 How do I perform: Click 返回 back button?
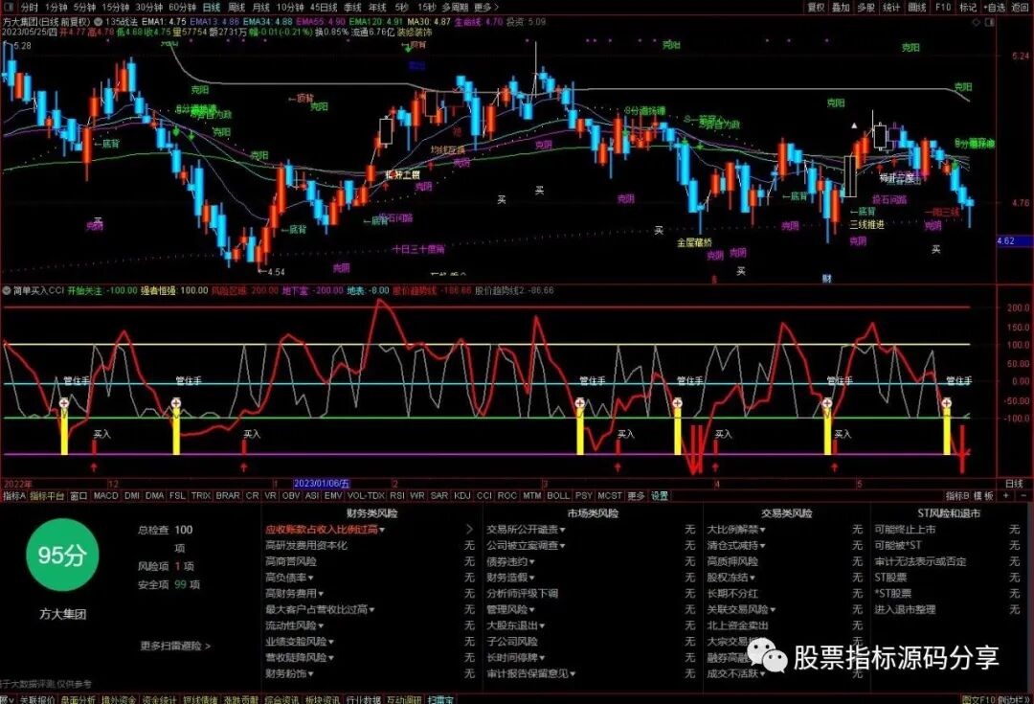[x=1021, y=8]
